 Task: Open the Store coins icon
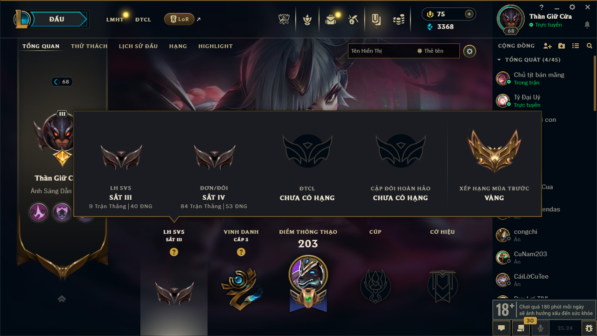[398, 20]
